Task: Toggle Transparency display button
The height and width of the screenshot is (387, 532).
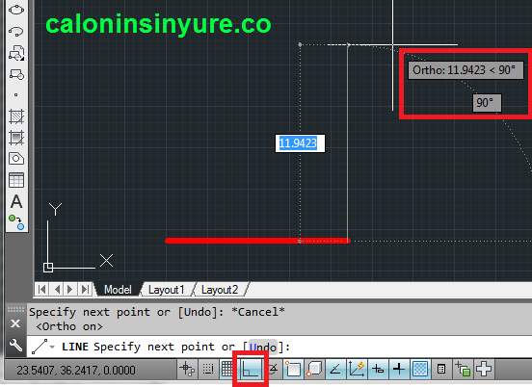Action: click(420, 369)
